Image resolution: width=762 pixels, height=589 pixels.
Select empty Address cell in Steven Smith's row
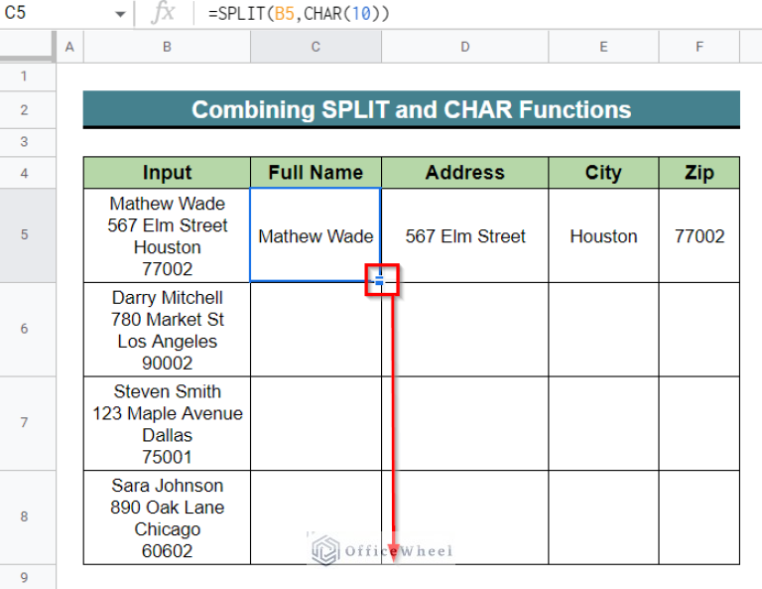[465, 423]
